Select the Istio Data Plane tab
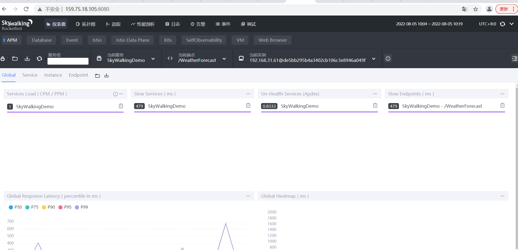This screenshot has height=250, width=518. coord(133,40)
